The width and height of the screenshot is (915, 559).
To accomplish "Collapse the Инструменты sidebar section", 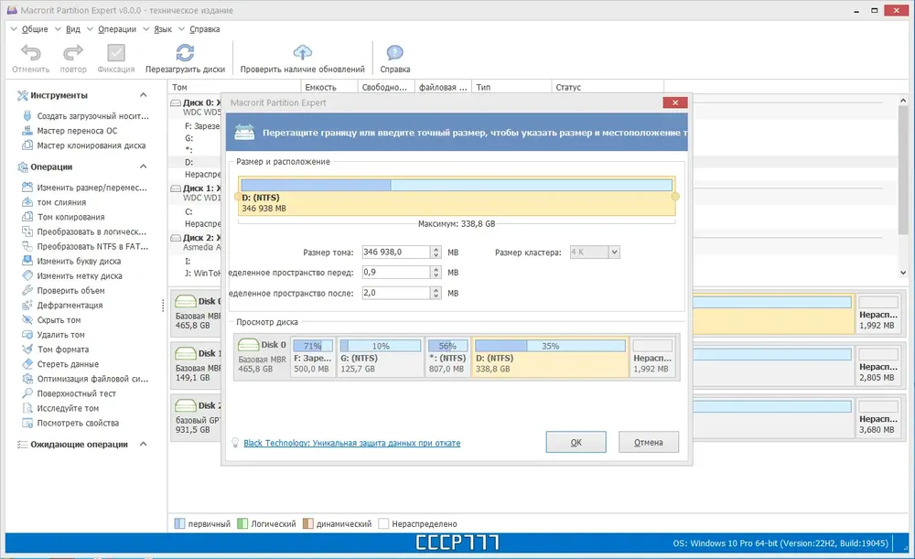I will pos(144,94).
